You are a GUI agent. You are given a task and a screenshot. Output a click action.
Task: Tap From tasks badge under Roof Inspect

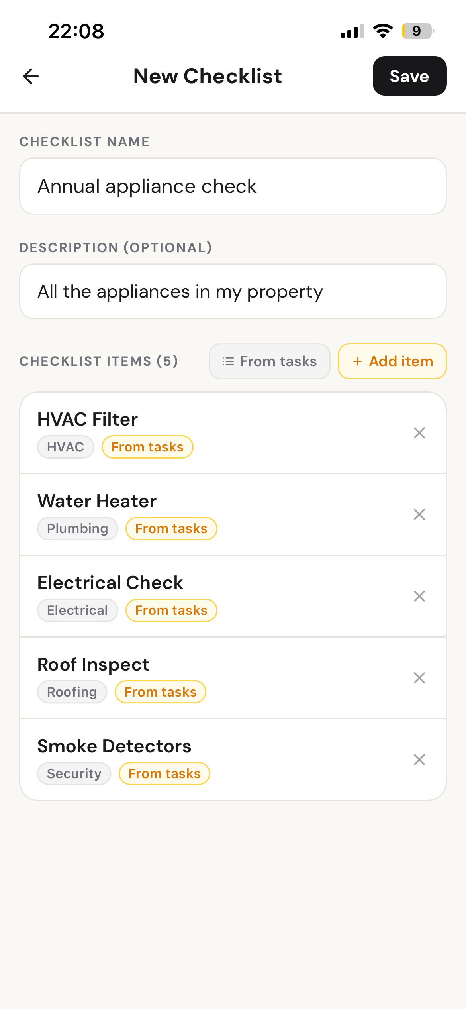tap(161, 692)
